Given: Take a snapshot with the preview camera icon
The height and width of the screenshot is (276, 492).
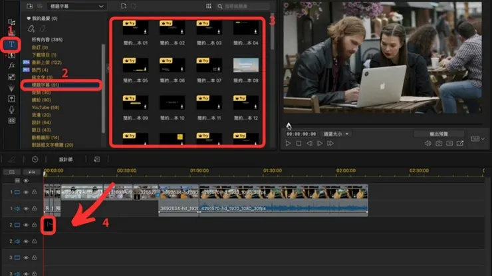Looking at the screenshot, I should 439,144.
